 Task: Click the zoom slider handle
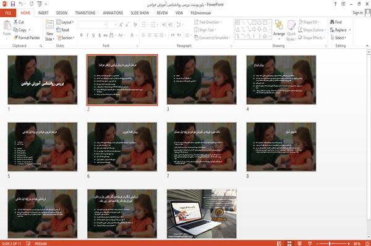330,244
